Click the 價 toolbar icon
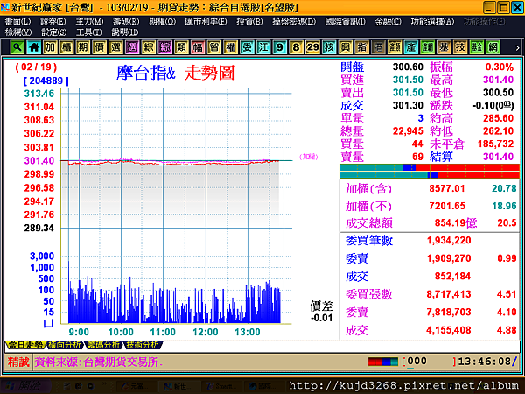Screen dimensions: 525x394 click(99, 47)
